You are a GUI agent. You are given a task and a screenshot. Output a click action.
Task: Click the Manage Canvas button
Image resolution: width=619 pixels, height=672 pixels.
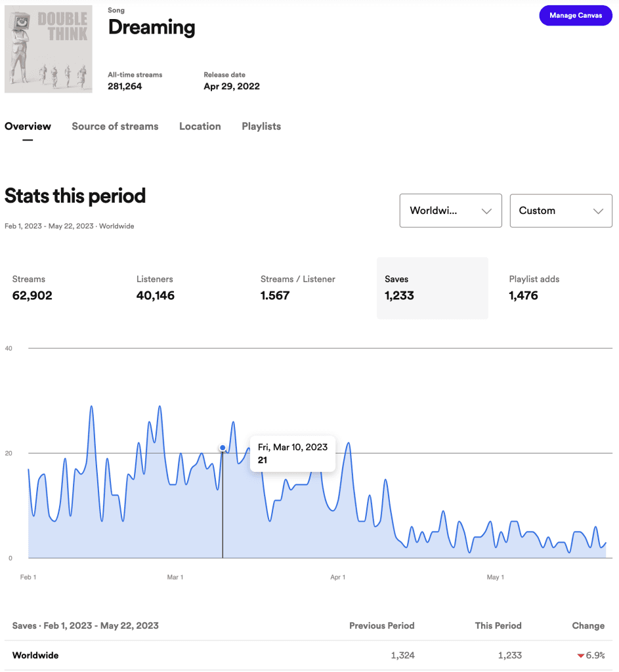coord(575,16)
